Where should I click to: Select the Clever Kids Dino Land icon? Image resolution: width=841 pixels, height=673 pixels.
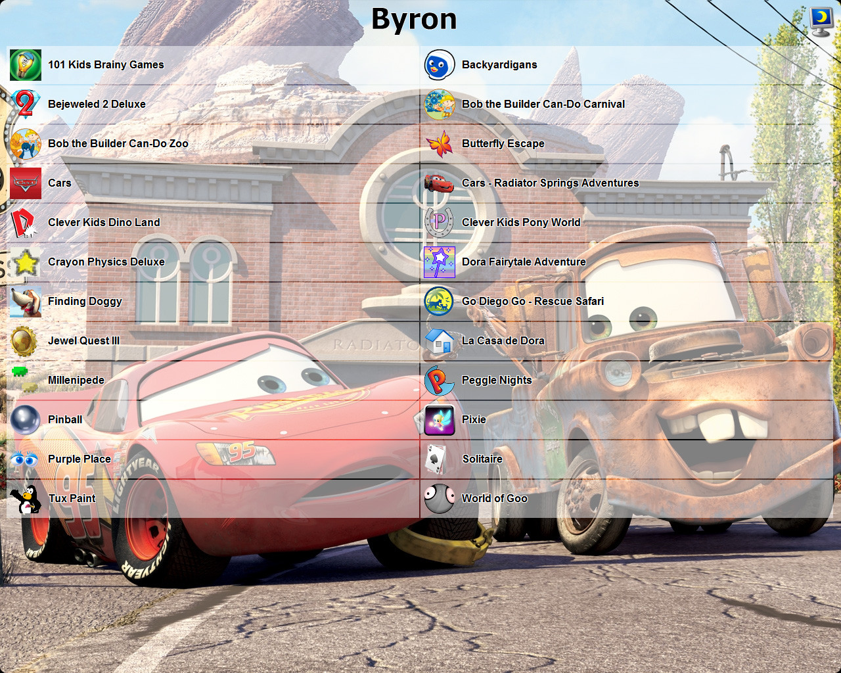pos(26,223)
